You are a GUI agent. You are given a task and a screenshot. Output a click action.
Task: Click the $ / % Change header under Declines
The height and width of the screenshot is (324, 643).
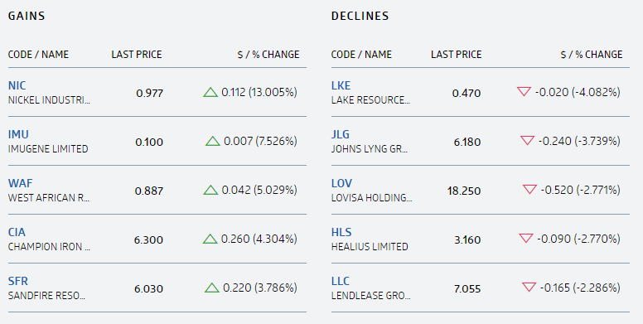[x=592, y=55]
